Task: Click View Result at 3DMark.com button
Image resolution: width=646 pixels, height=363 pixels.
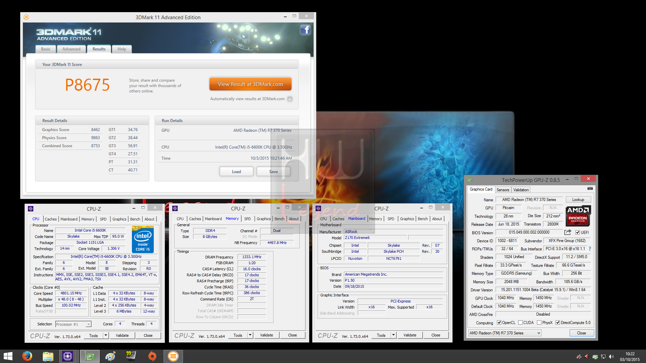Action: click(250, 84)
